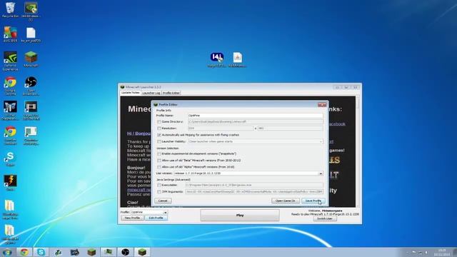Viewport: 457px width, 257px height.
Task: Click the launcher page vertical scrollbar
Action: click(x=357, y=151)
